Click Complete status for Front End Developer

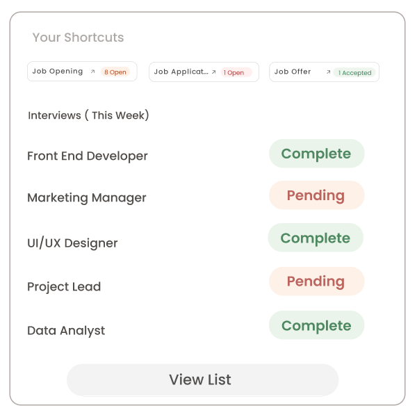tap(316, 154)
